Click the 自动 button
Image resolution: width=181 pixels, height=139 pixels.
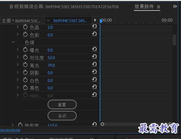click(62, 116)
